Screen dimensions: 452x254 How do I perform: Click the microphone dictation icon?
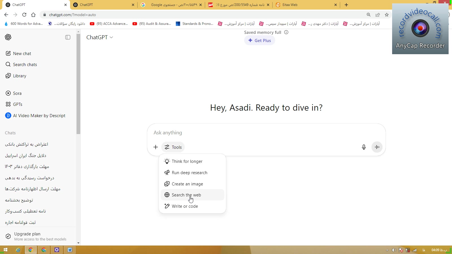tap(364, 147)
